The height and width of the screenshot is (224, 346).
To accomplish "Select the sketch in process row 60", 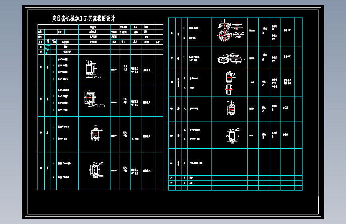I will (96, 169).
